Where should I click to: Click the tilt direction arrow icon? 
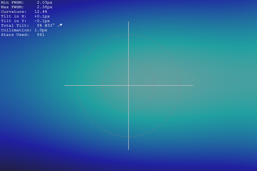(x=60, y=25)
